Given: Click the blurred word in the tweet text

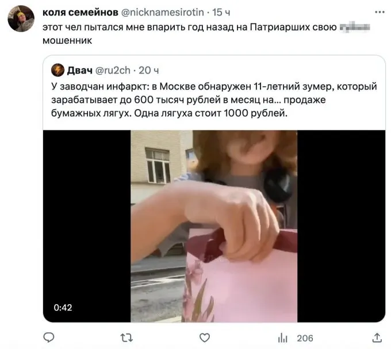Looking at the screenshot, I should tap(355, 27).
